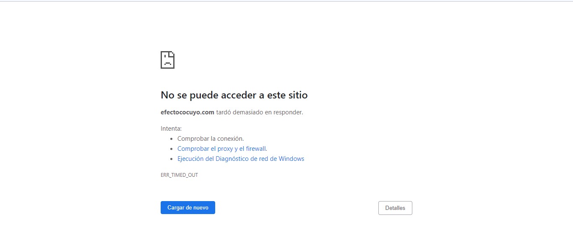Run Ejecución del Diagnóstico de red de Windows

click(x=241, y=159)
